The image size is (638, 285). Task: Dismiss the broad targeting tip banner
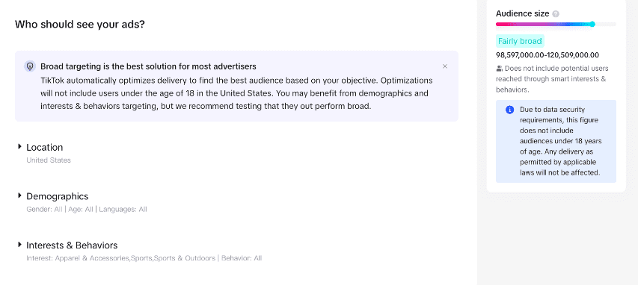(445, 66)
